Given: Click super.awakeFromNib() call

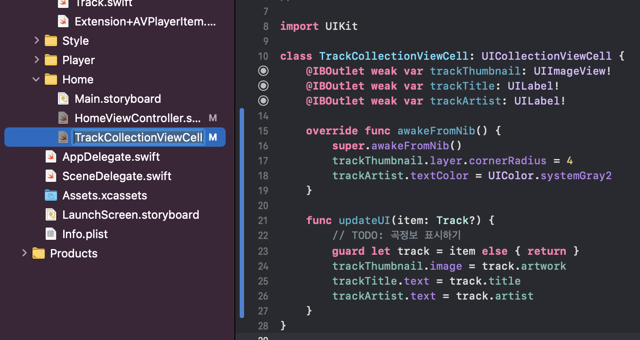Looking at the screenshot, I should pyautogui.click(x=397, y=145).
